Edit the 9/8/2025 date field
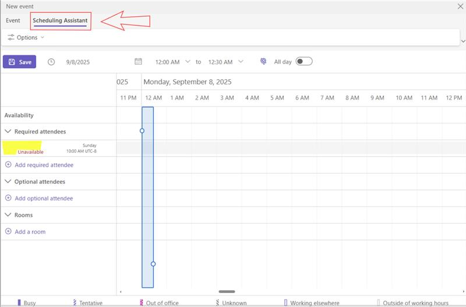The image size is (466, 307). click(x=78, y=62)
